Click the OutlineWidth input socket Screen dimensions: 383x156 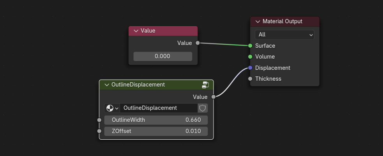99,120
